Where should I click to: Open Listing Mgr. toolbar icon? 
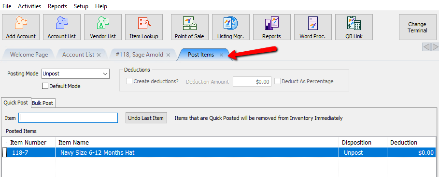click(231, 27)
